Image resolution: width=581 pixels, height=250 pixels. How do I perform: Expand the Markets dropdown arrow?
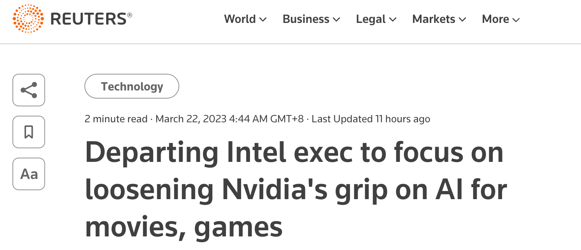(x=462, y=20)
